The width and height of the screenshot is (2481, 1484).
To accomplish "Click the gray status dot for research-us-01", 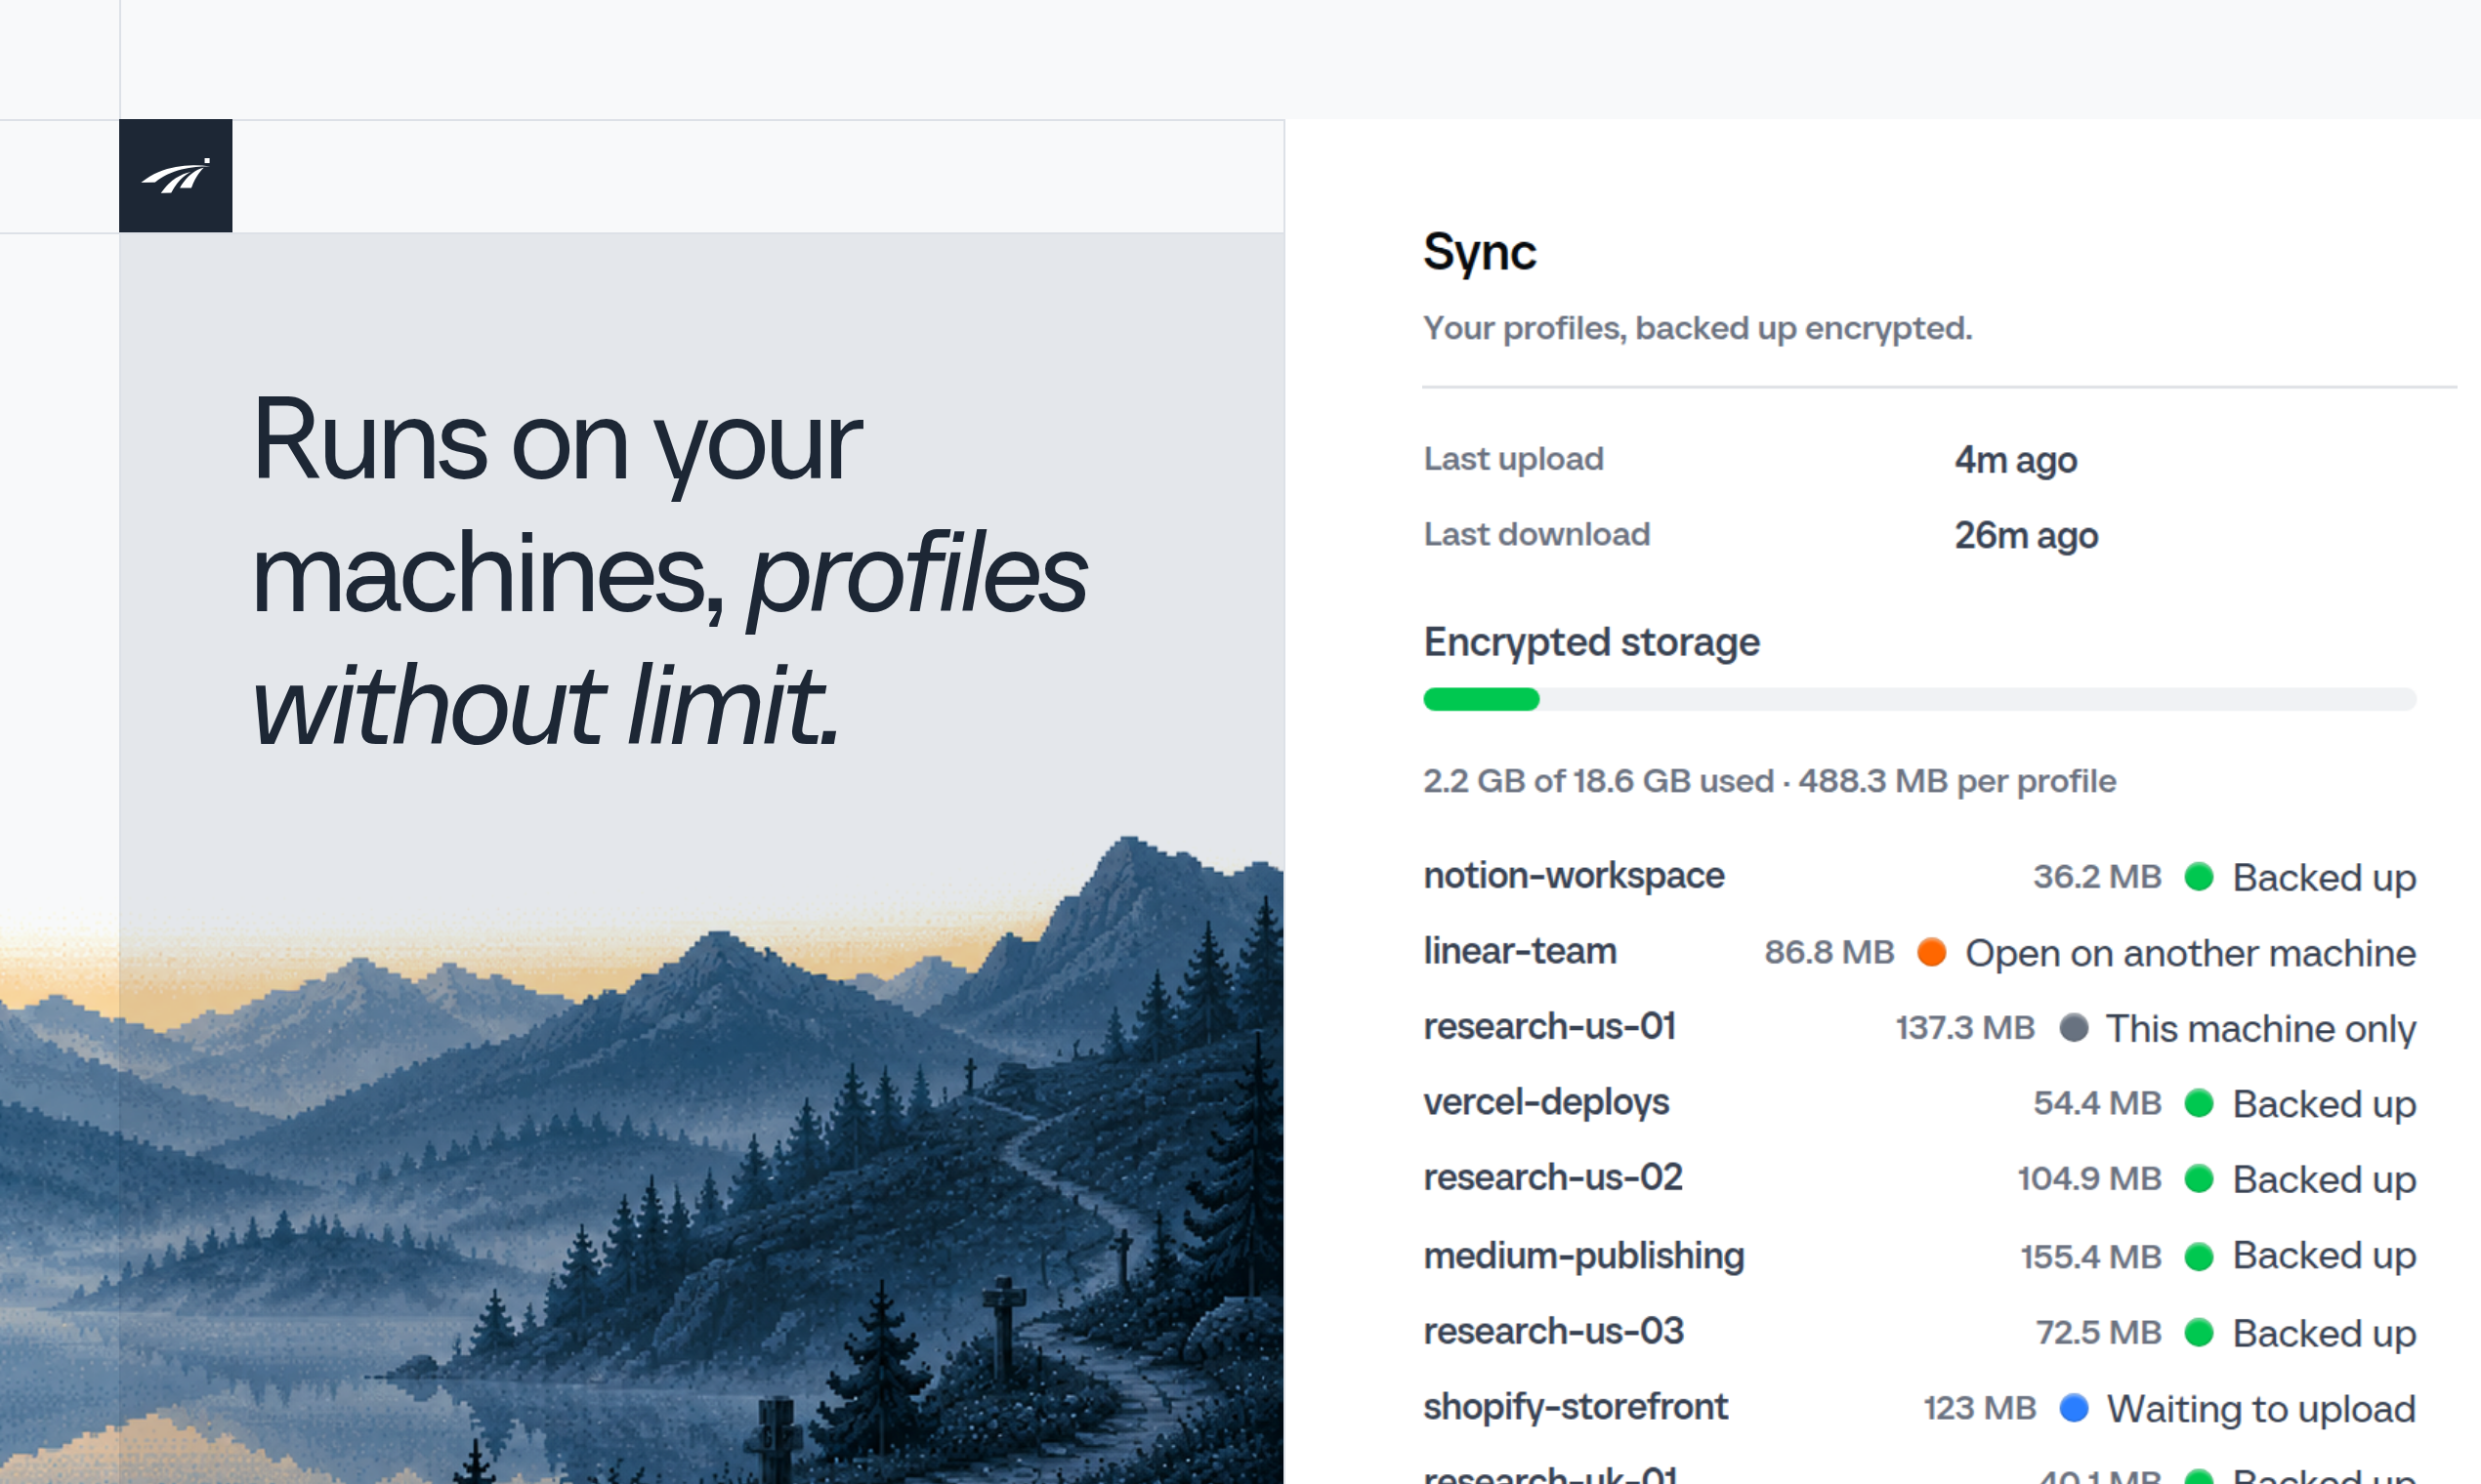I will (x=2073, y=1027).
